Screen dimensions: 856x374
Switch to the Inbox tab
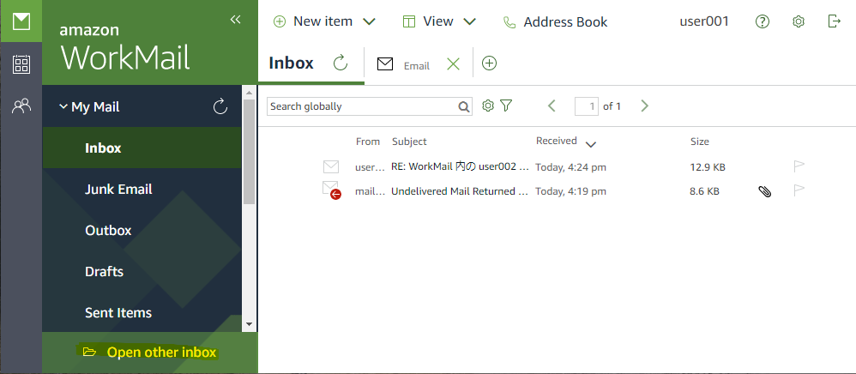pos(291,63)
